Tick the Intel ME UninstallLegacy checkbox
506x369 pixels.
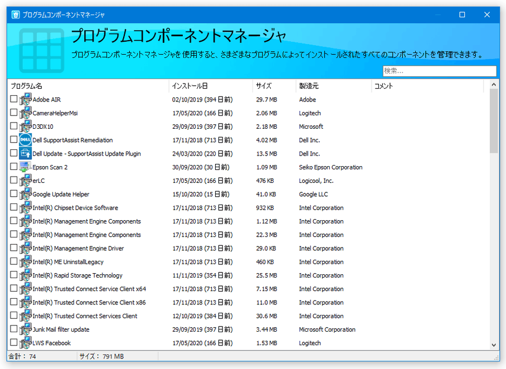13,261
